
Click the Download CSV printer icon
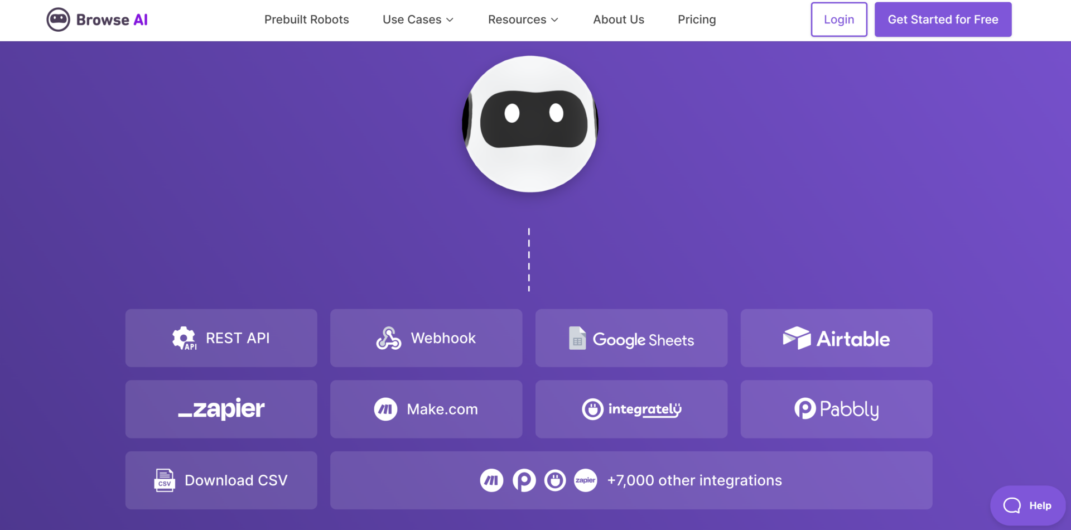coord(164,480)
